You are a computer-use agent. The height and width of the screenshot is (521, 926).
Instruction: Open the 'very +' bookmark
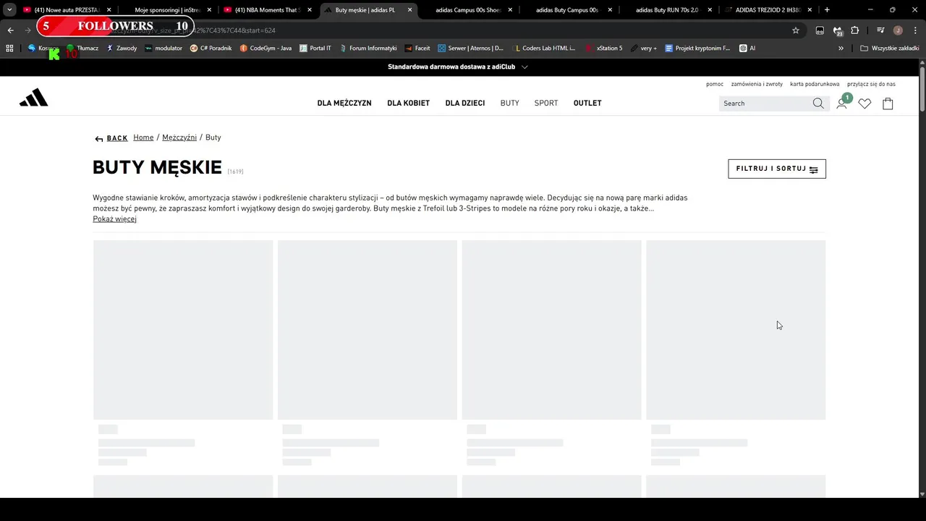(x=644, y=48)
